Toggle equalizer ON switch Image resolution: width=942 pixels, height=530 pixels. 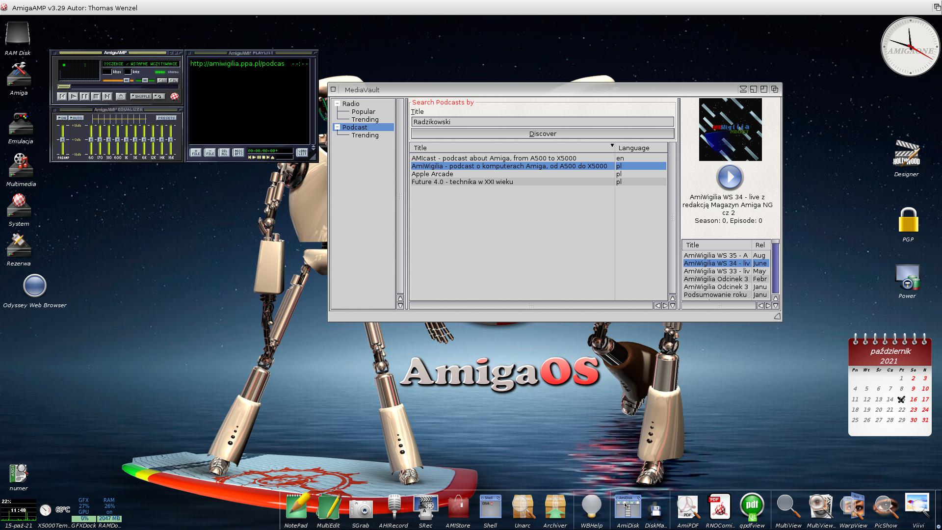point(62,118)
